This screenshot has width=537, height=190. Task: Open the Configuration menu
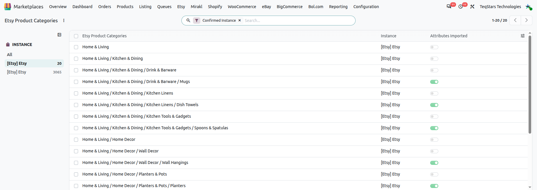366,7
